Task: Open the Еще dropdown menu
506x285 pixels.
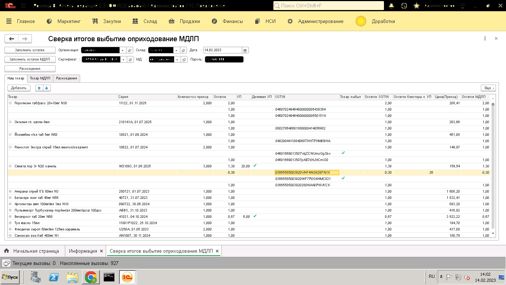Action: coord(488,88)
